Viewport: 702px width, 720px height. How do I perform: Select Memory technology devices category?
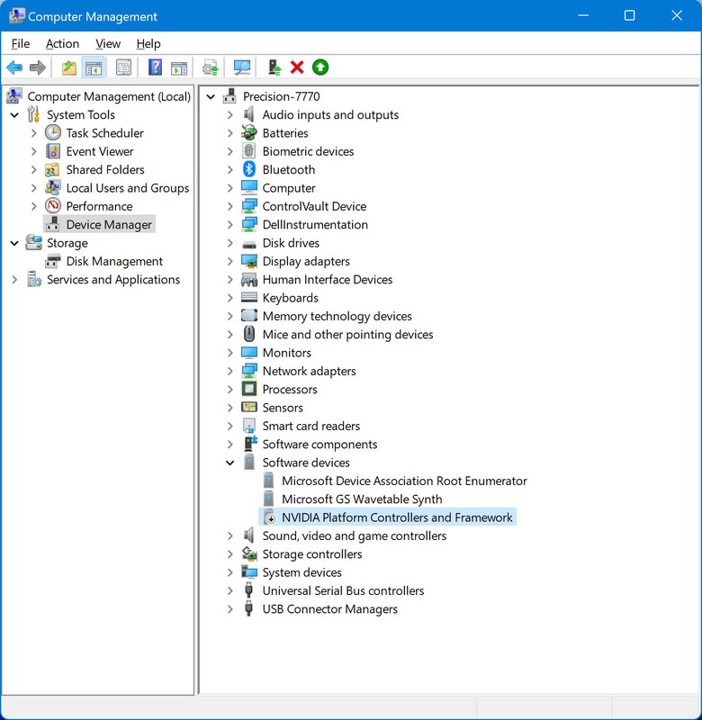tap(337, 316)
